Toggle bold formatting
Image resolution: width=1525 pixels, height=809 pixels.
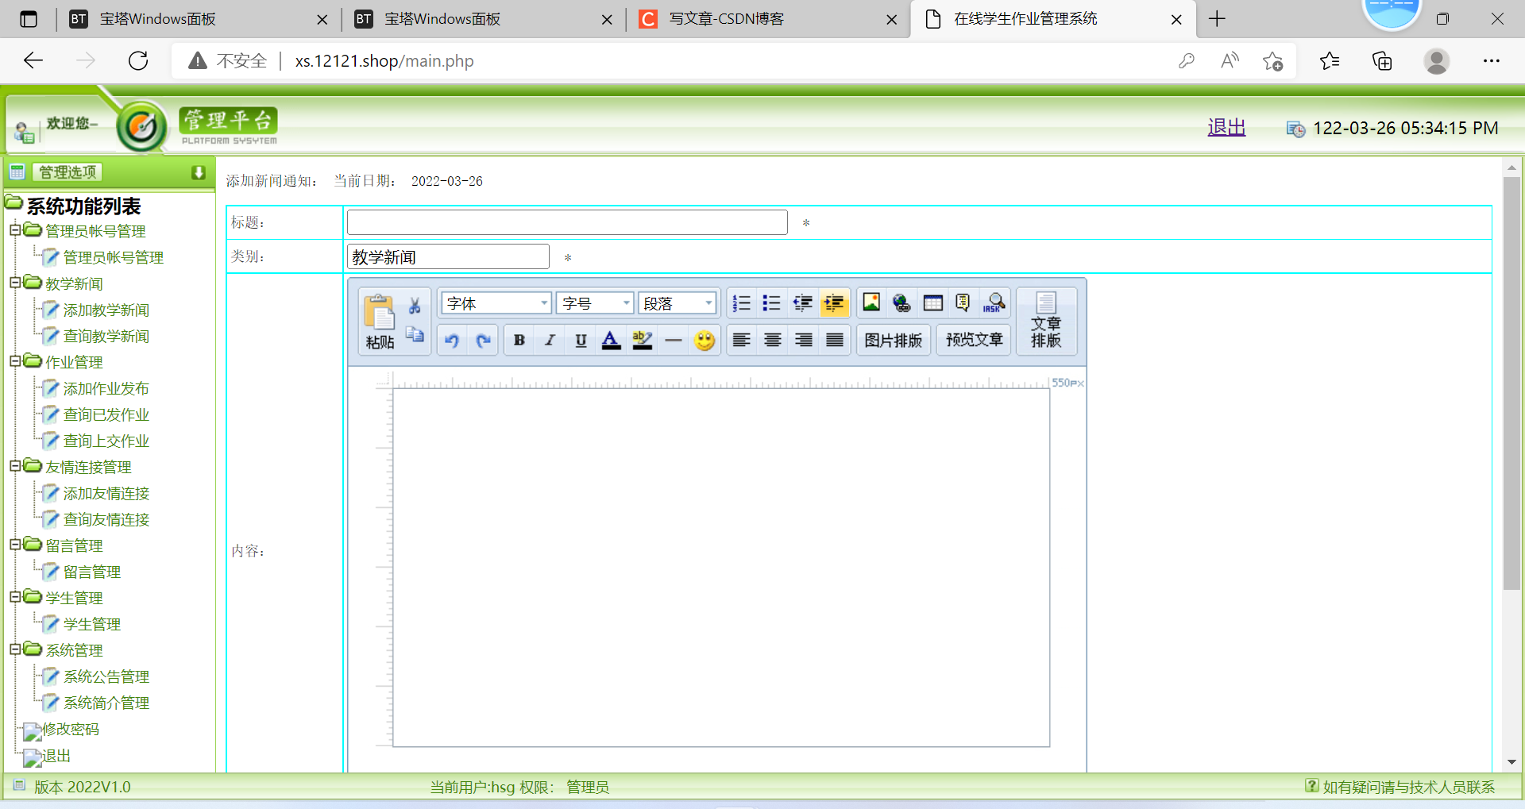519,341
